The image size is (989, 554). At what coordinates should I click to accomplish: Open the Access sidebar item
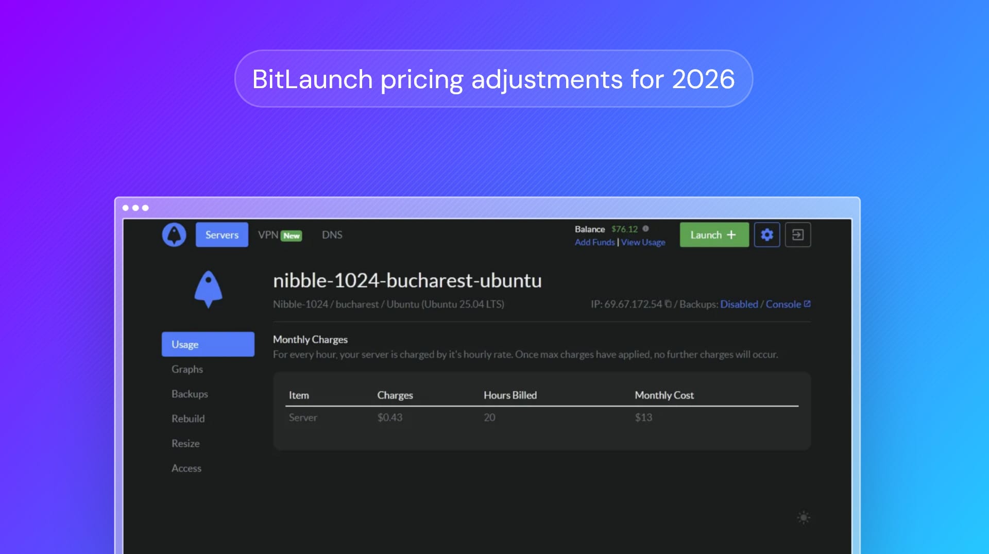click(x=186, y=468)
